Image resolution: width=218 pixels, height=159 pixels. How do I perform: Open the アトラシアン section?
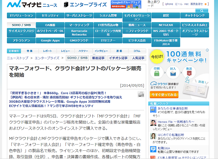[21, 40]
